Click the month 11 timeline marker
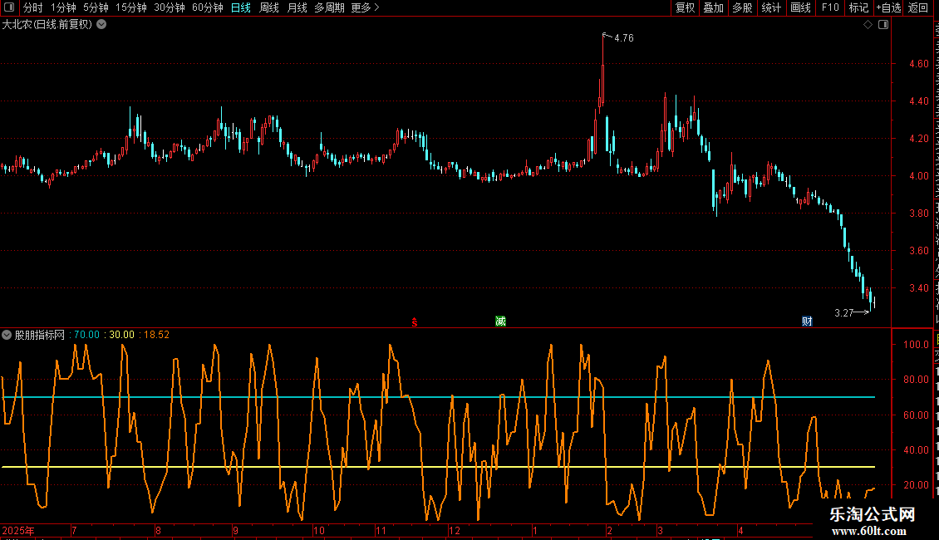 point(381,530)
